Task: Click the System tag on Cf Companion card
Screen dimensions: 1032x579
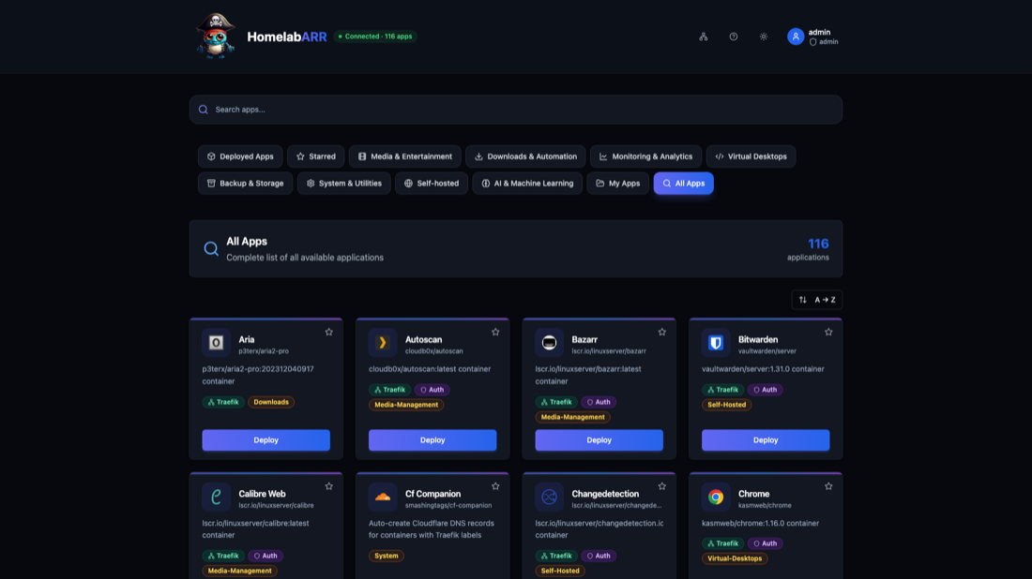Action: pos(387,556)
